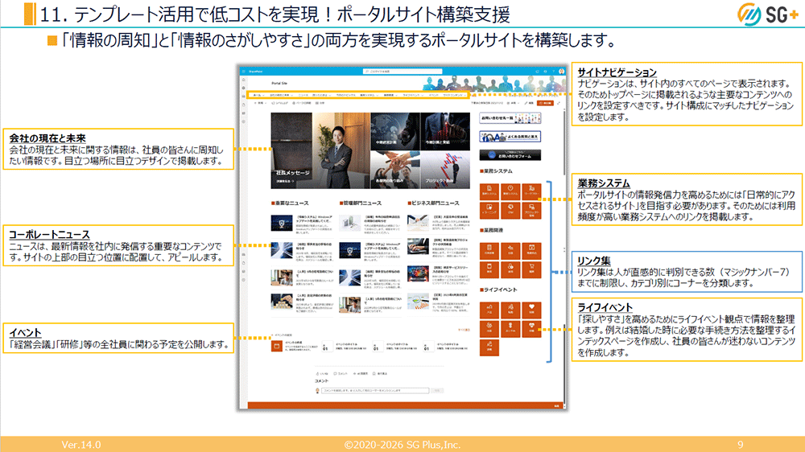Click the globe icon in the left app rail
805x452 pixels.
(244, 88)
